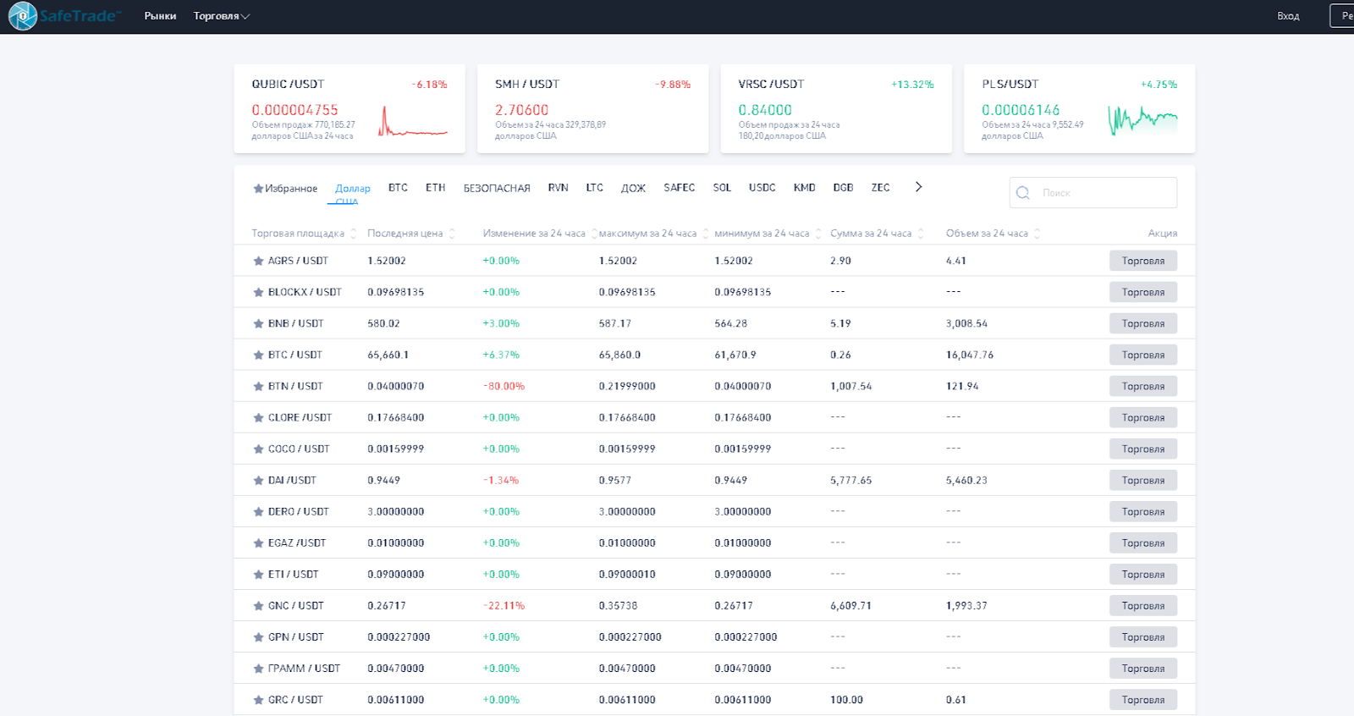Click the Вход login link
This screenshot has height=716, width=1354.
(1288, 16)
